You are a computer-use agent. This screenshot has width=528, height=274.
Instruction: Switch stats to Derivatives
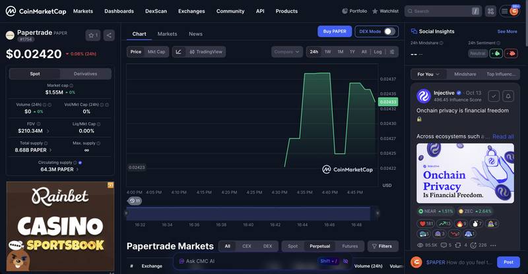tap(86, 74)
